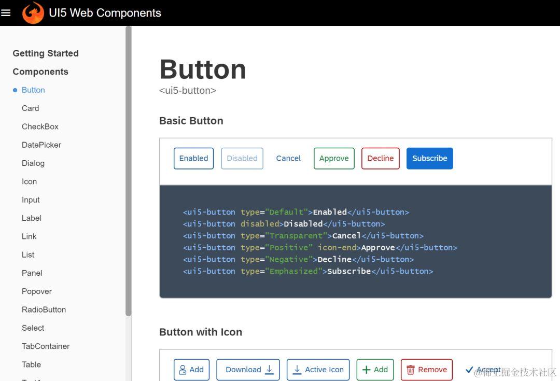Click the green Approve button
This screenshot has height=381, width=560.
click(334, 159)
